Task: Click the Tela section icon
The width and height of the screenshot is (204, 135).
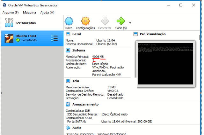Action: pos(68,81)
